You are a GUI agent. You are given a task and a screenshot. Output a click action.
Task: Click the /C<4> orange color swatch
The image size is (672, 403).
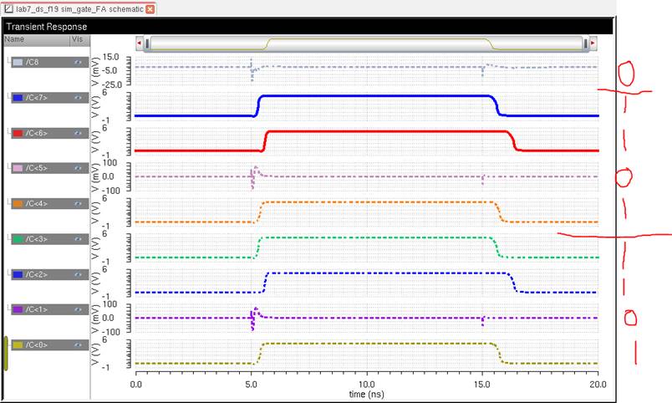(18, 204)
